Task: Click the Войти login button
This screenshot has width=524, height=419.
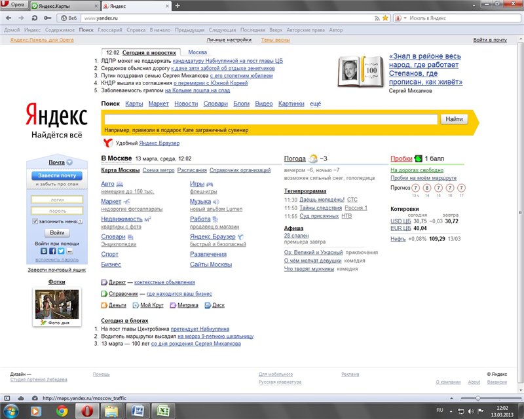Action: coord(57,232)
